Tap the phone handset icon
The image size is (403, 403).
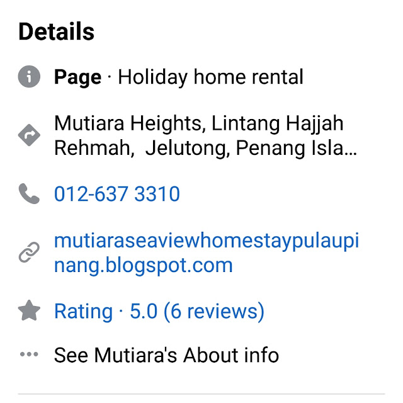coord(29,193)
